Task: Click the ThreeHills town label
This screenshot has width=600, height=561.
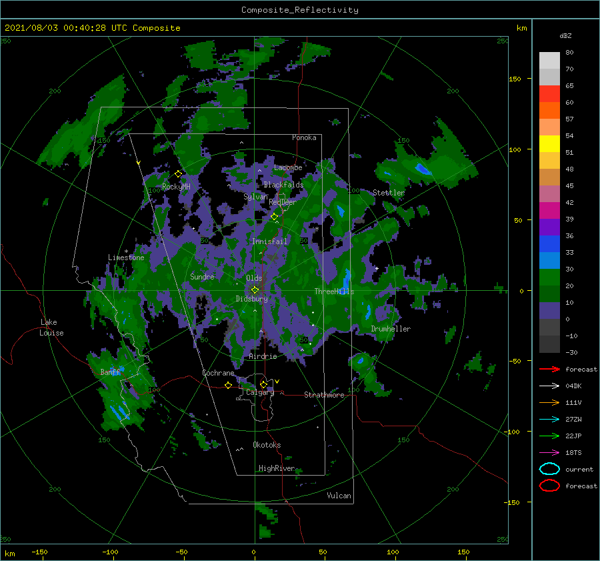Action: 335,292
